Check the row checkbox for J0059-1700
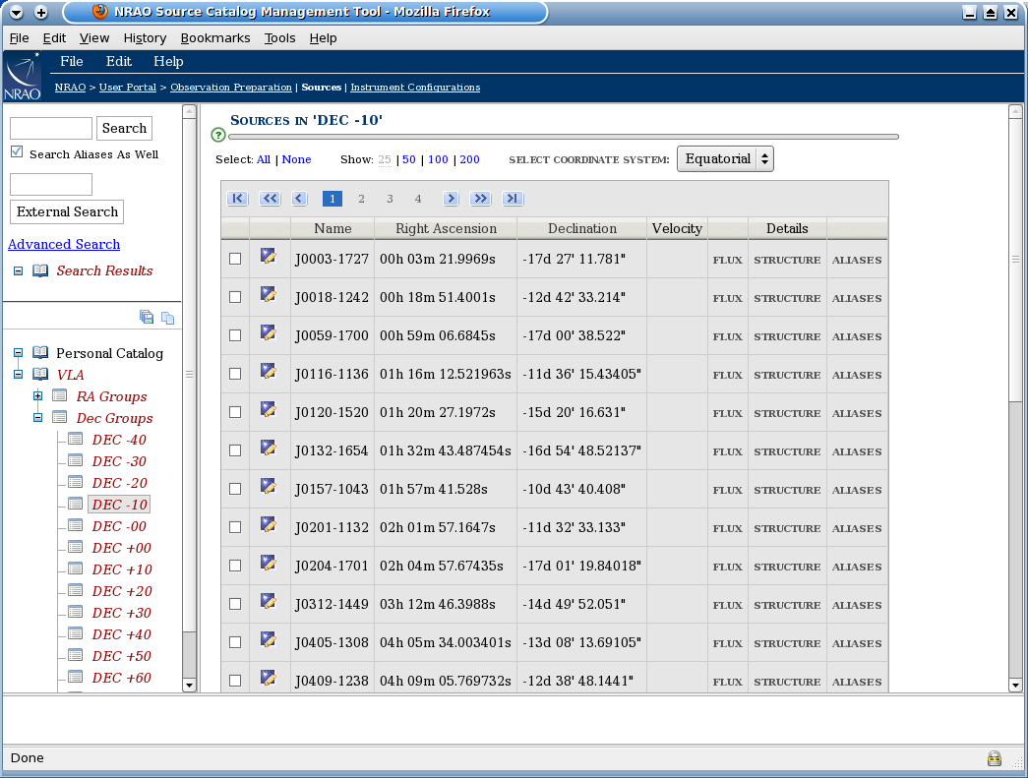The width and height of the screenshot is (1028, 778). [x=235, y=335]
